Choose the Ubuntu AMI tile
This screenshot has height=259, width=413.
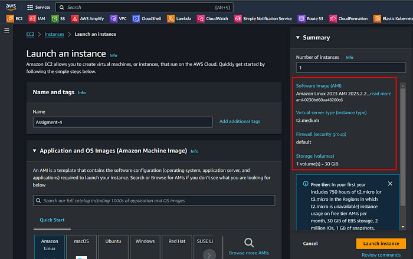tap(113, 247)
